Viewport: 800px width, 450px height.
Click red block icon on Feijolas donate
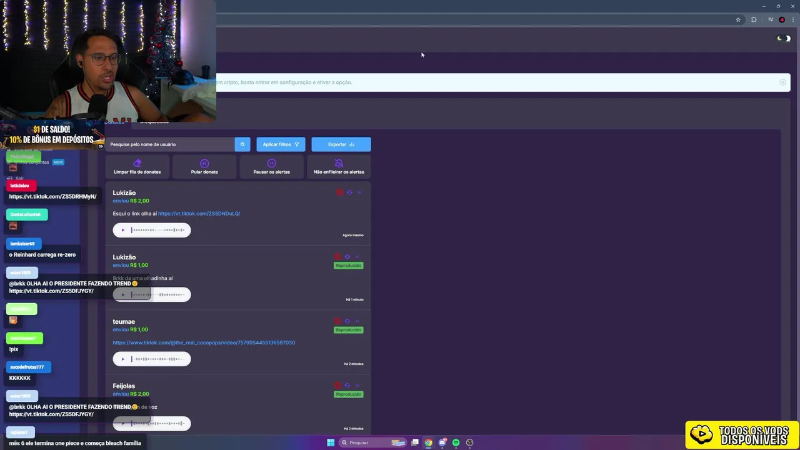click(x=337, y=386)
